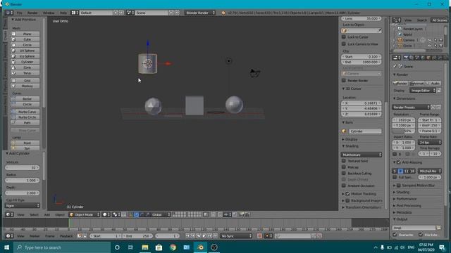Select the translate manipulator icon
This screenshot has width=451, height=253.
[x=136, y=214]
